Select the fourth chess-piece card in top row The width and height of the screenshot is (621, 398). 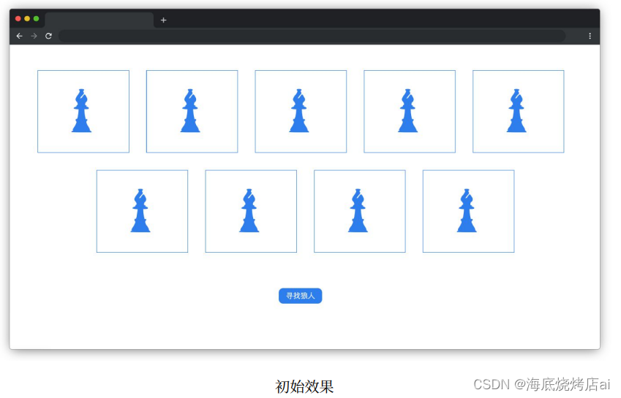tap(410, 112)
